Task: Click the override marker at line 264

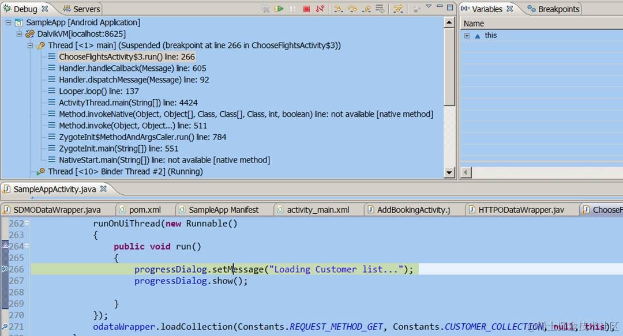Action: coord(5,246)
